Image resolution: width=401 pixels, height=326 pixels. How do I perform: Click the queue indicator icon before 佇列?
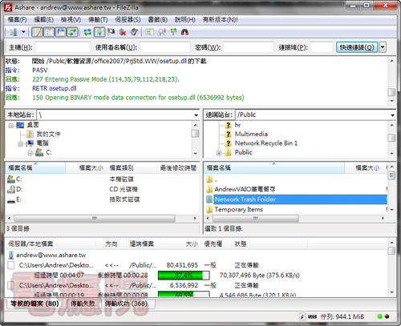click(312, 316)
